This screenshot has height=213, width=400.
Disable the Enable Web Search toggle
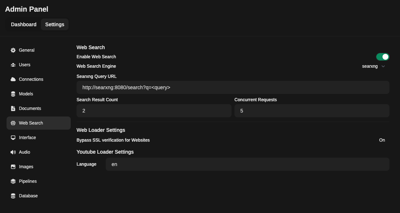point(383,56)
